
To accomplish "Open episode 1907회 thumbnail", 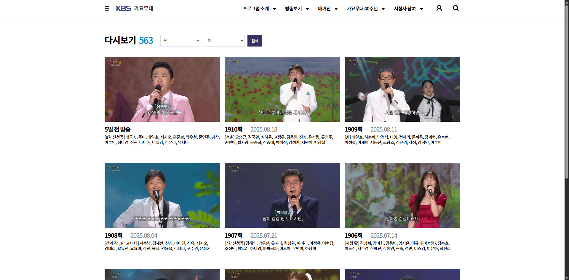I will (282, 195).
